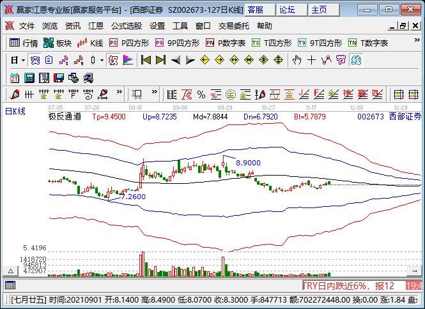Click the 客服 button in title bar
This screenshot has height=309, width=425.
tap(259, 10)
